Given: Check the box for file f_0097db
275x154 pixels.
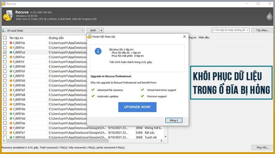Looking at the screenshot, I should coord(5,109).
